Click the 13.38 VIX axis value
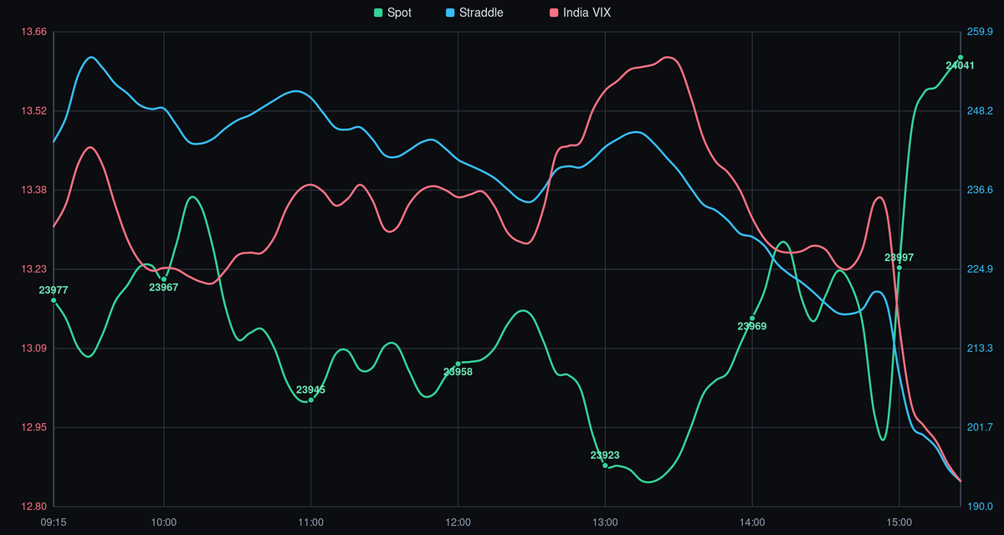1004x535 pixels. click(x=33, y=191)
